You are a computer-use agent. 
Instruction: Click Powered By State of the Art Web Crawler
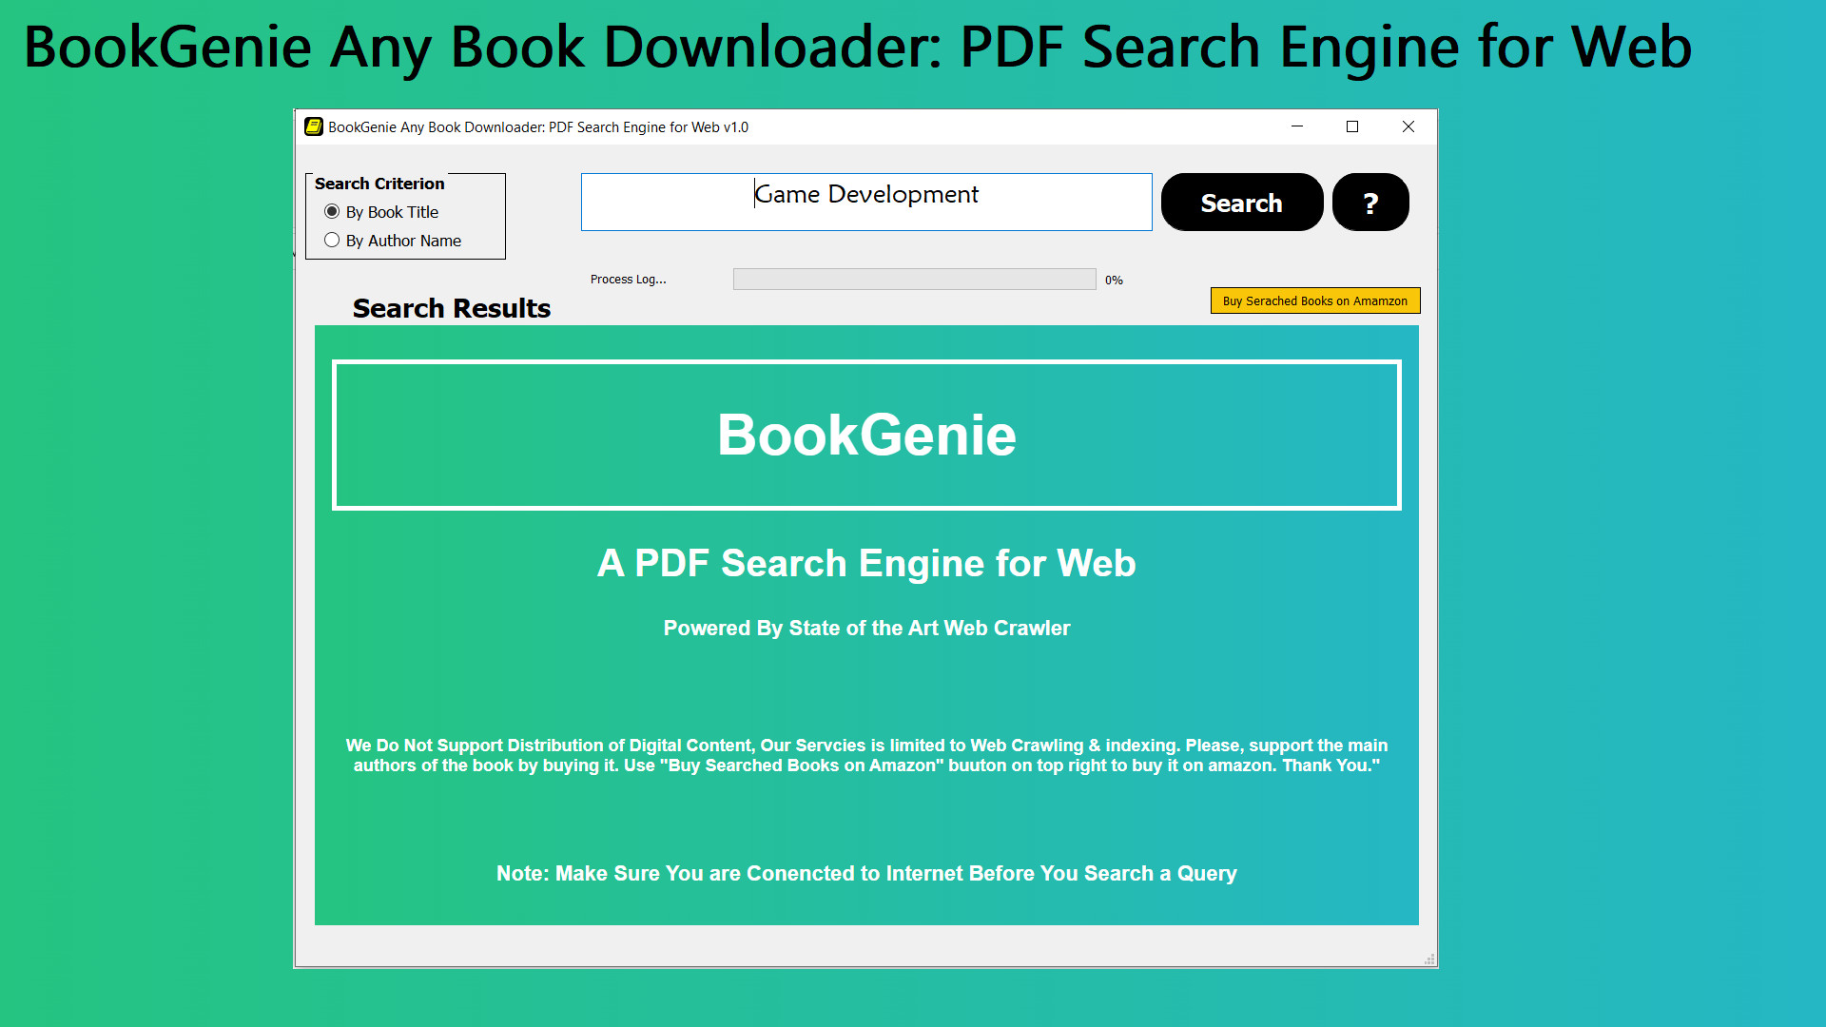pos(866,628)
